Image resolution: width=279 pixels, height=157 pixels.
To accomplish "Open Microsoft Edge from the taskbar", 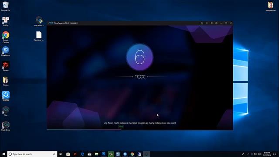I will (82, 154).
